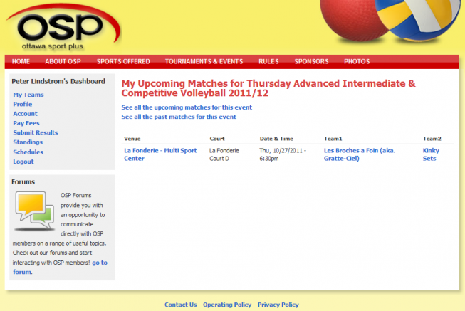Click the red dodgeball image in header
Image resolution: width=465 pixels, height=311 pixels.
[x=350, y=21]
